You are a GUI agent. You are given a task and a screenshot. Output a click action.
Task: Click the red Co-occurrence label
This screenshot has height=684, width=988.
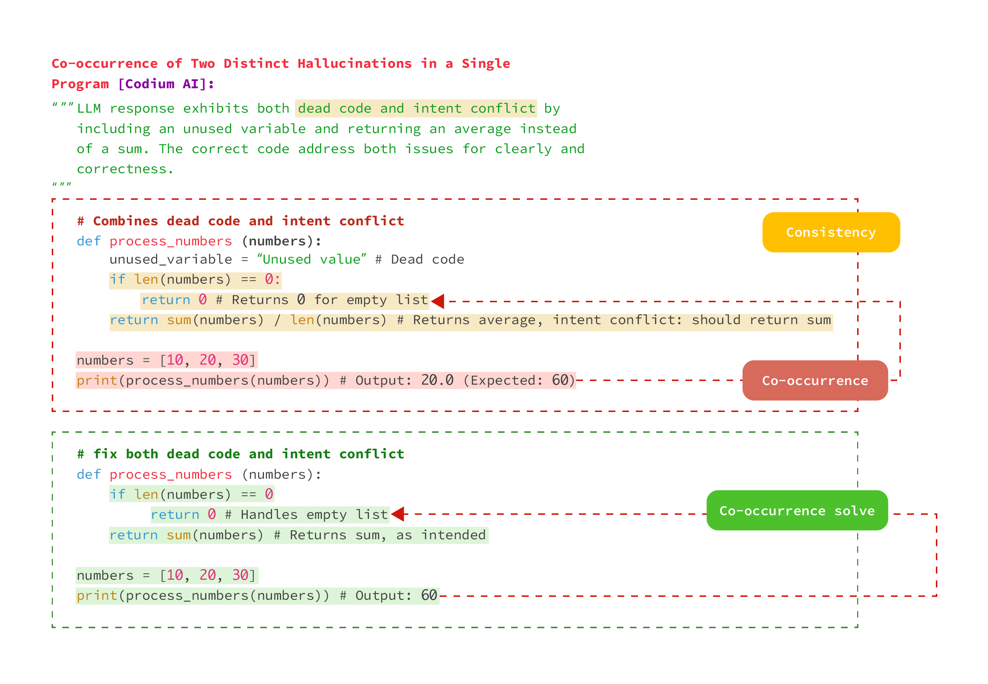(814, 381)
